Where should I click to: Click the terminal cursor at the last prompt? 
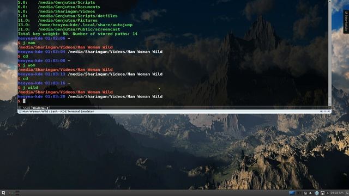point(24,101)
